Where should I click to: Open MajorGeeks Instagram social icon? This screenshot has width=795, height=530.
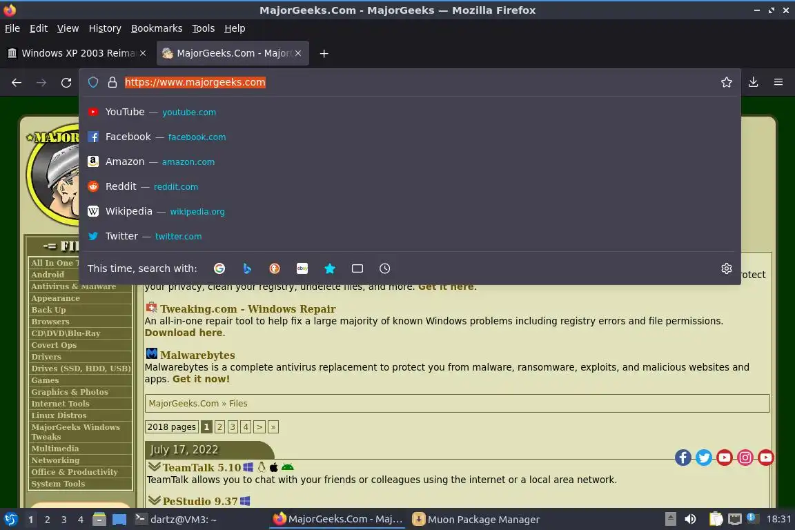[745, 458]
